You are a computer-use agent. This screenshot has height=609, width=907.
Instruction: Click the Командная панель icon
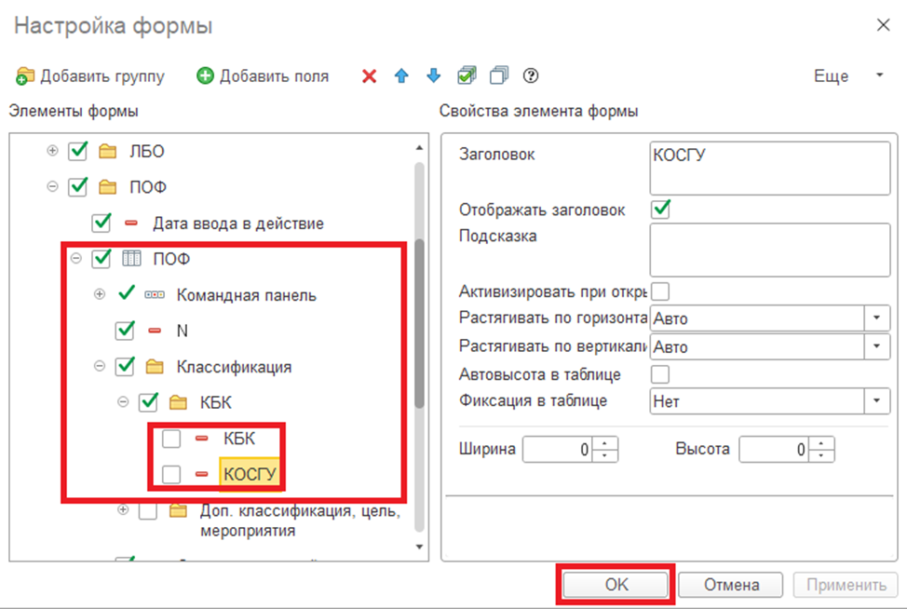point(155,295)
